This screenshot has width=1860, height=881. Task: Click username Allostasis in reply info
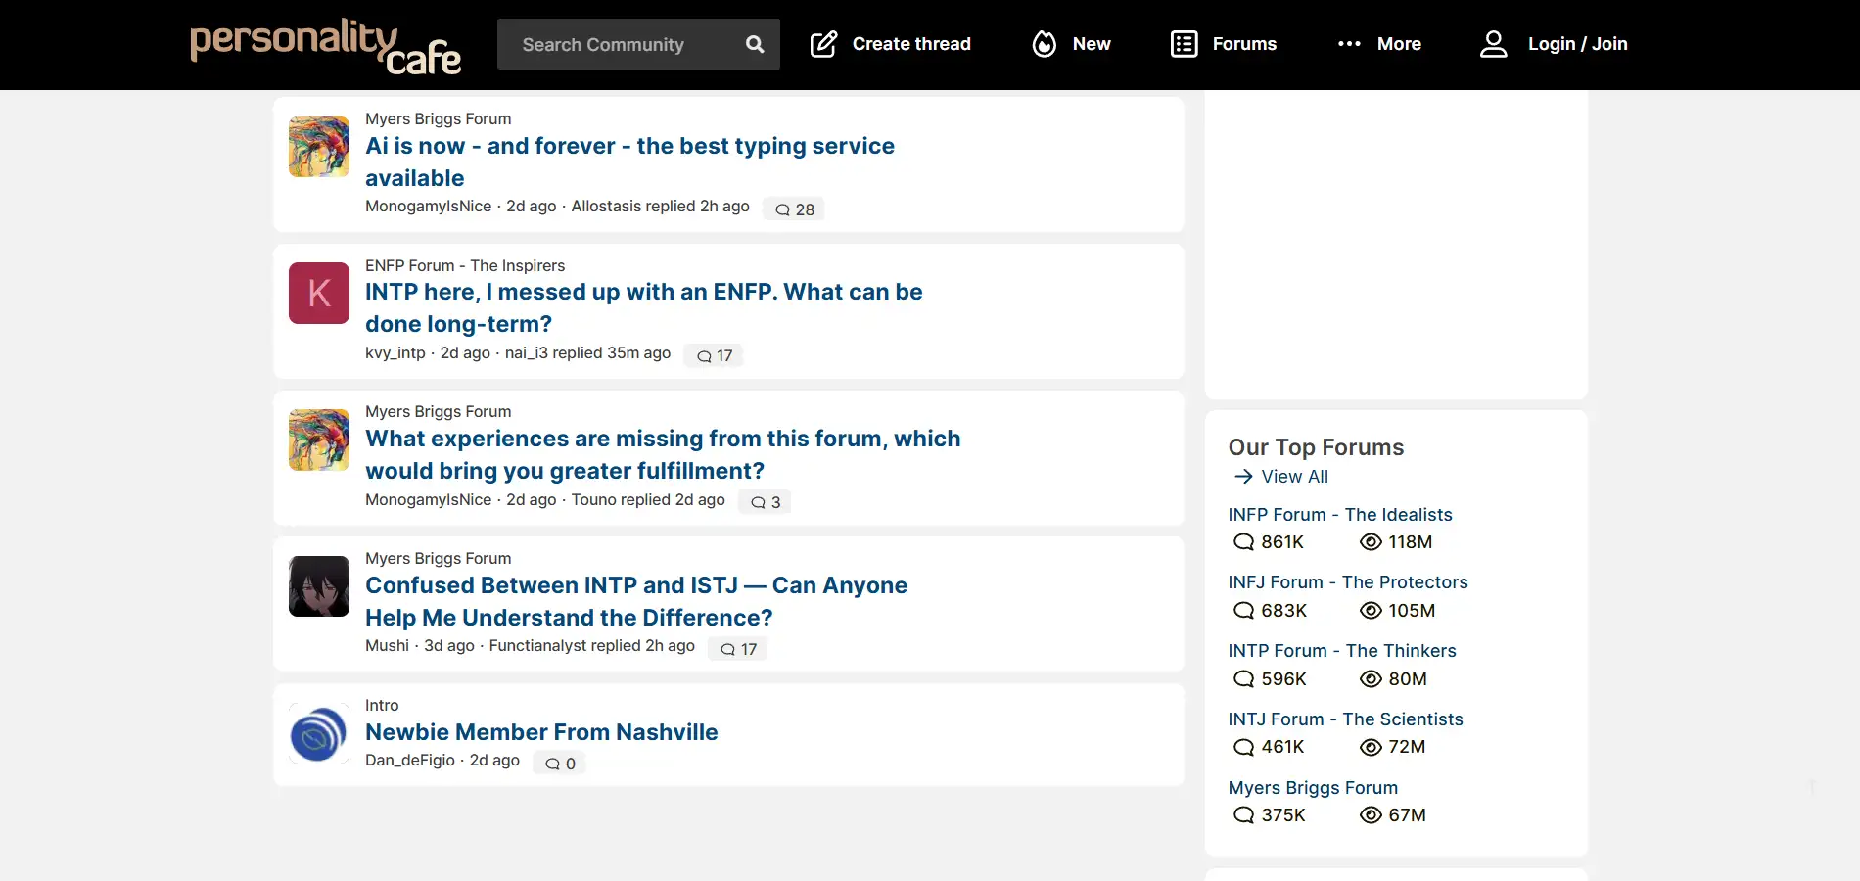[606, 207]
